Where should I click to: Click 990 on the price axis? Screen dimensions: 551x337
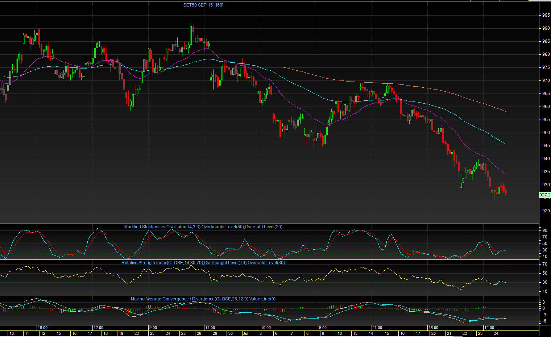point(546,28)
